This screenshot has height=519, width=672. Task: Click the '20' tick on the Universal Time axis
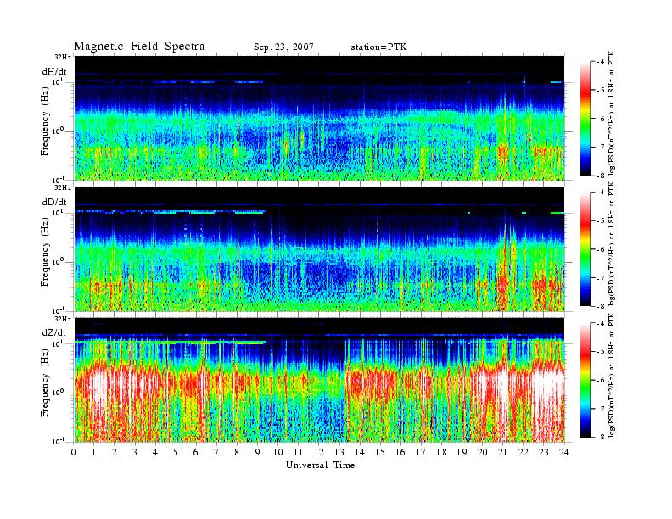click(483, 452)
